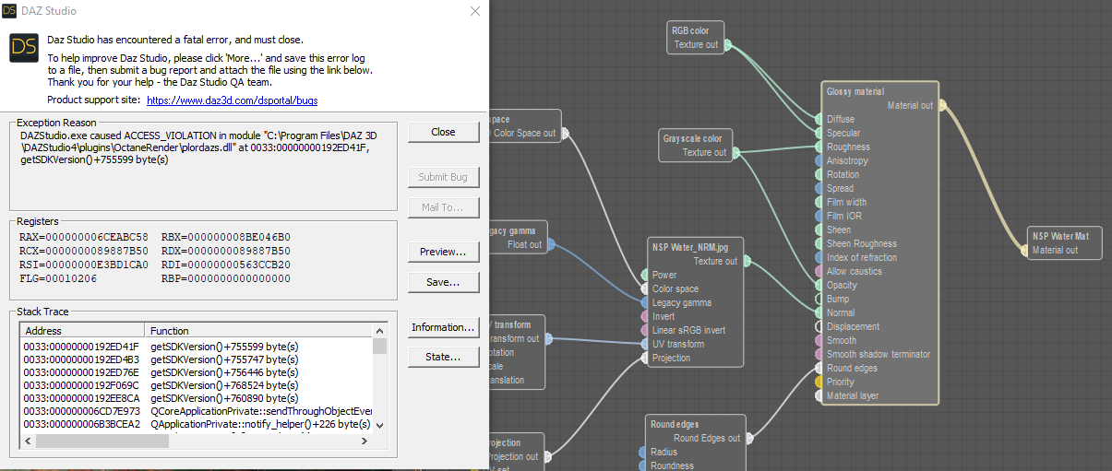Click the Anisotropy input pin

pos(819,160)
